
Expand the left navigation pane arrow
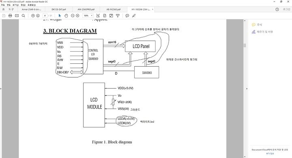coord(1,89)
